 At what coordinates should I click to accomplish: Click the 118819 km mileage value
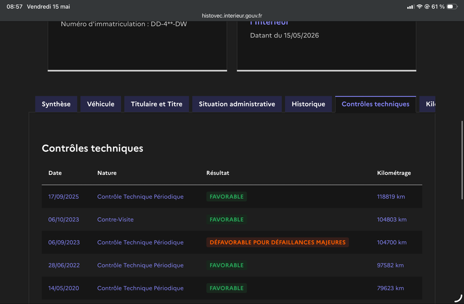(x=391, y=197)
